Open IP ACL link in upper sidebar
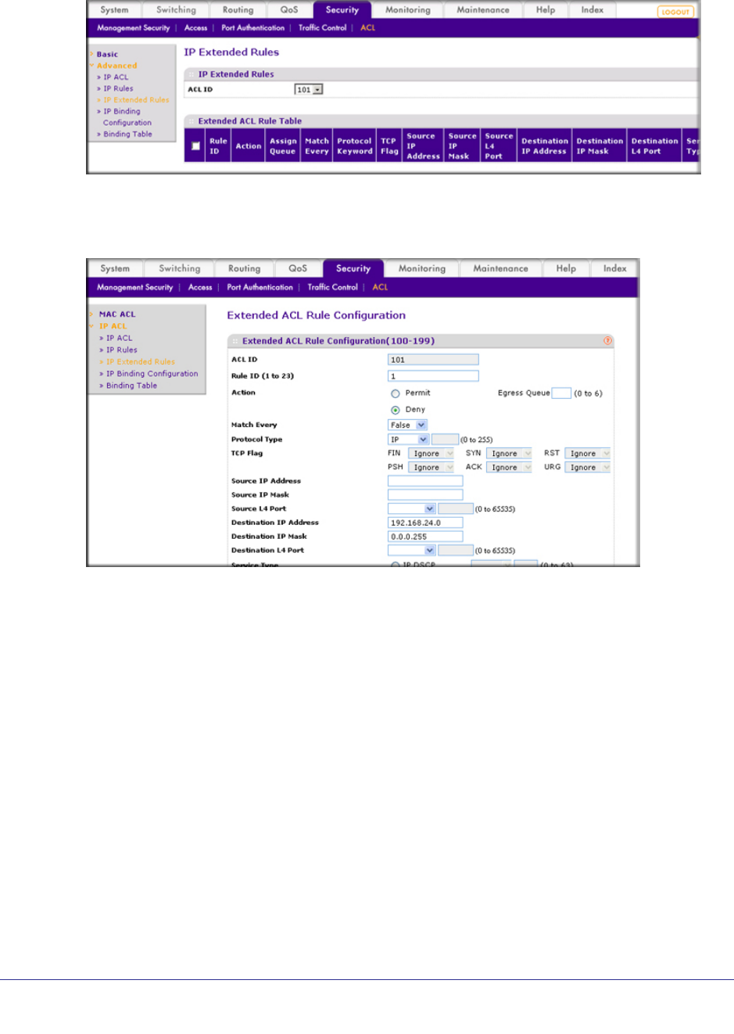734x1034 pixels. point(116,77)
